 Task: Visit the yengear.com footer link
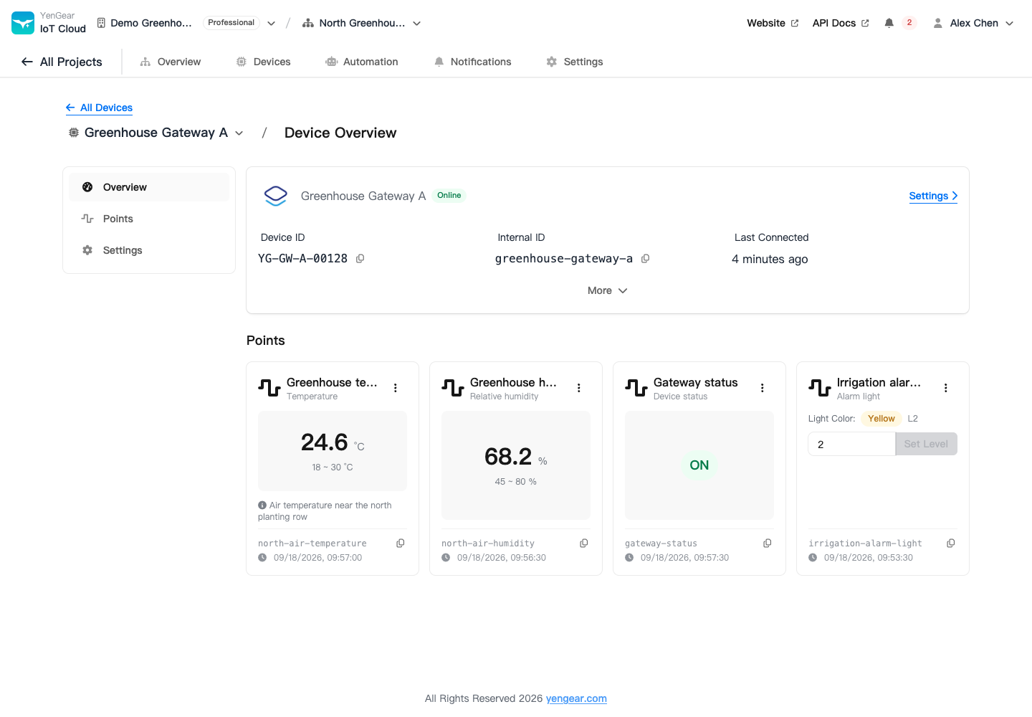pyautogui.click(x=576, y=698)
